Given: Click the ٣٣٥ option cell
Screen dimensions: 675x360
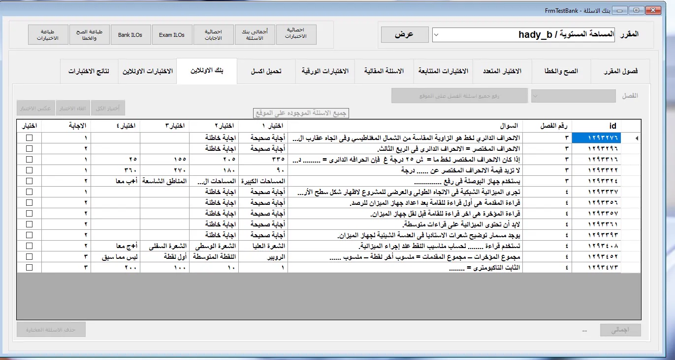Looking at the screenshot, I should (262, 160).
